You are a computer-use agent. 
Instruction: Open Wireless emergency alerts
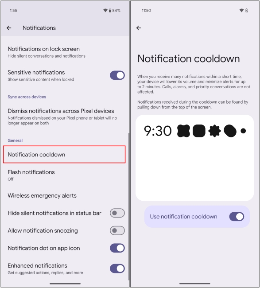click(64, 195)
